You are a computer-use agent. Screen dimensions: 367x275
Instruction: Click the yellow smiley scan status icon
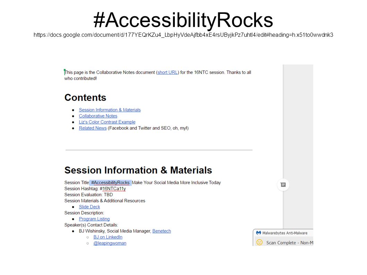coord(259,242)
